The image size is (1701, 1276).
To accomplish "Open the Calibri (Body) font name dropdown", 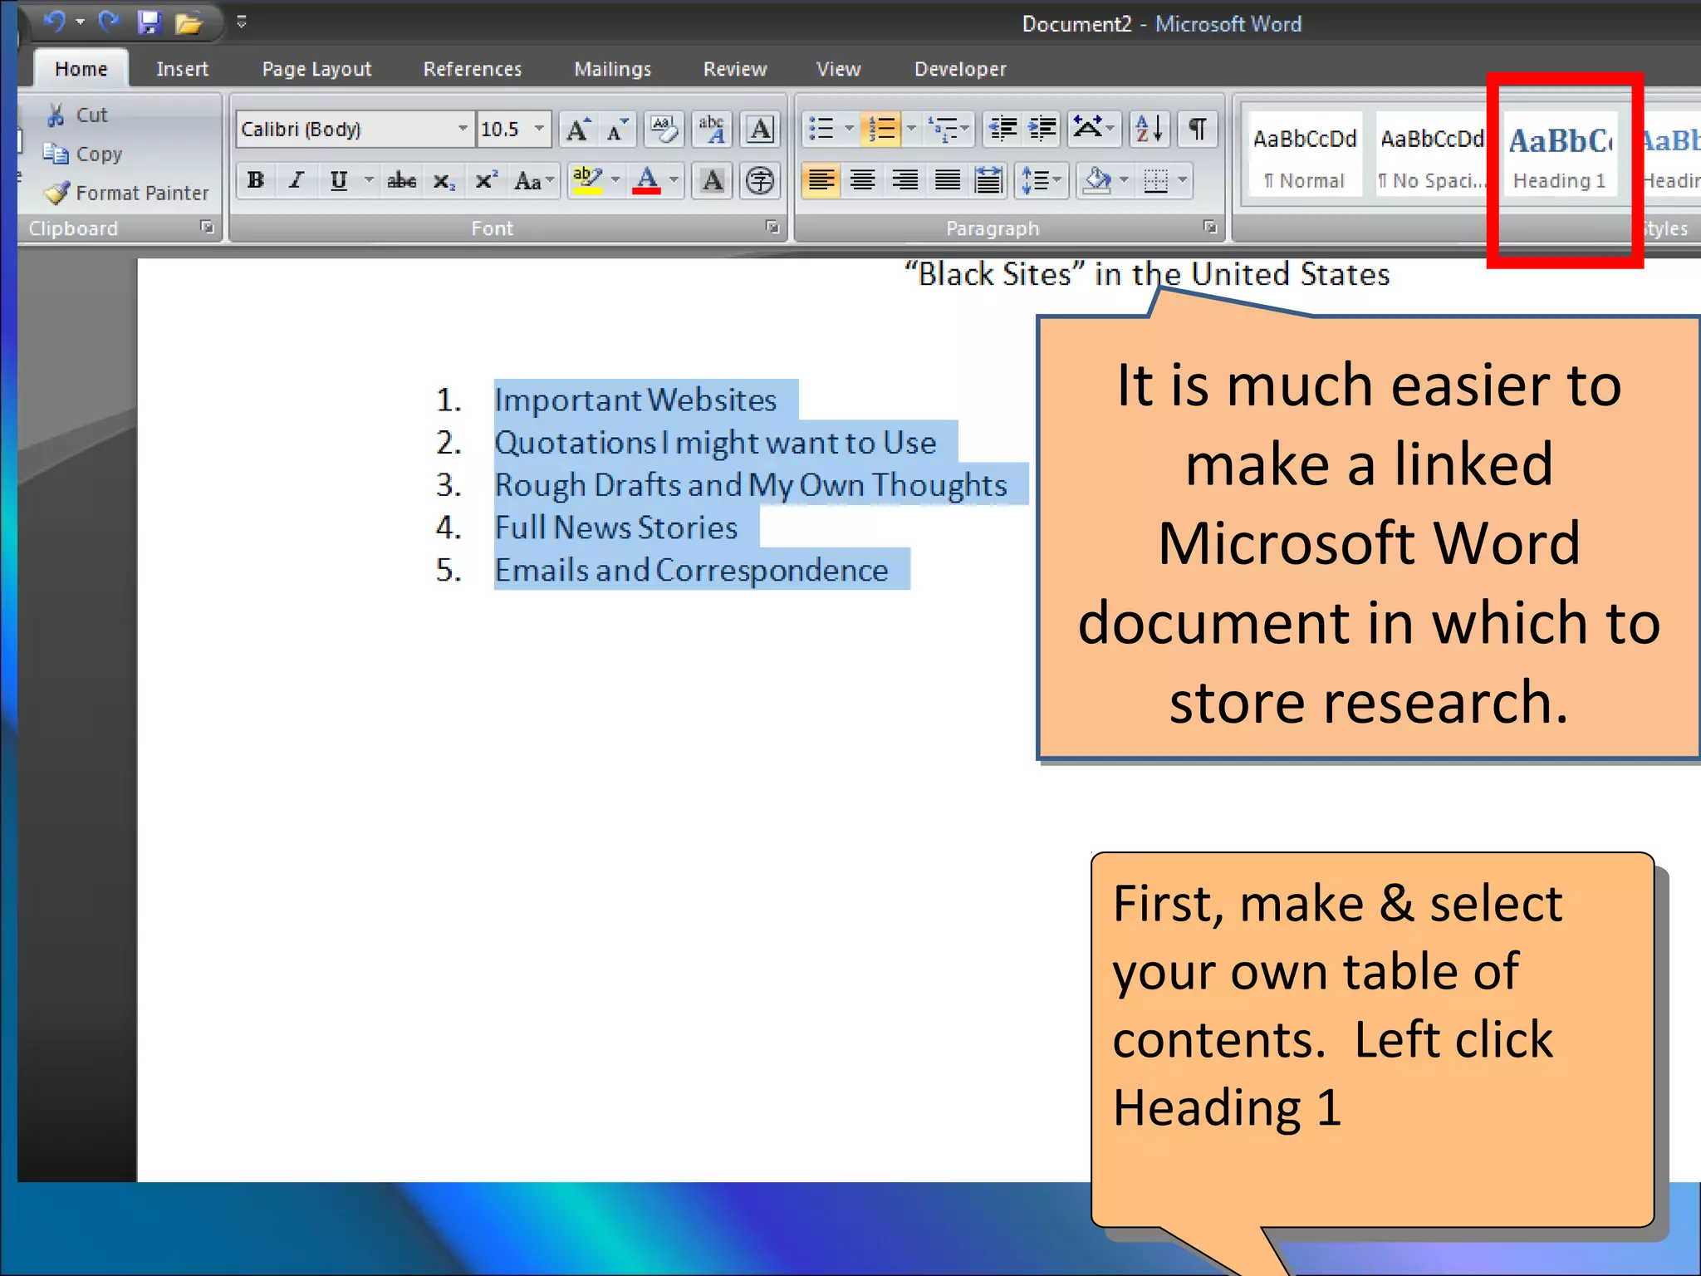I will [463, 129].
